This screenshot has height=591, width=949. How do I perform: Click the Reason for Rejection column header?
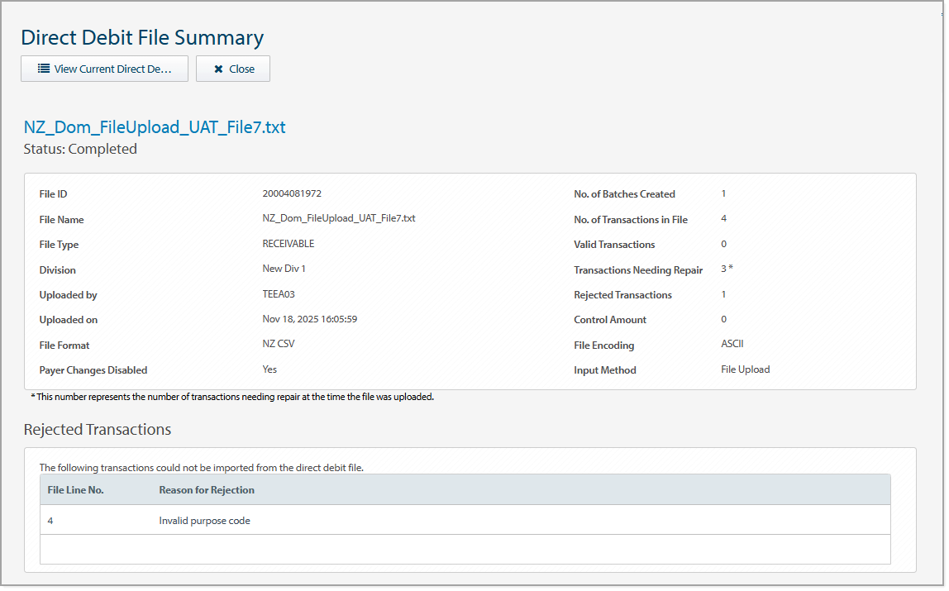click(208, 489)
